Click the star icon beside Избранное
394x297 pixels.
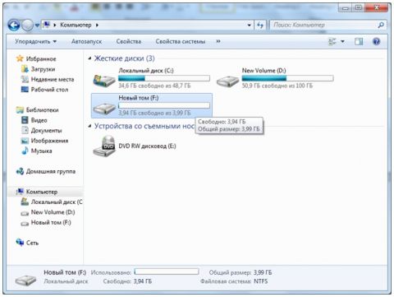(x=20, y=58)
